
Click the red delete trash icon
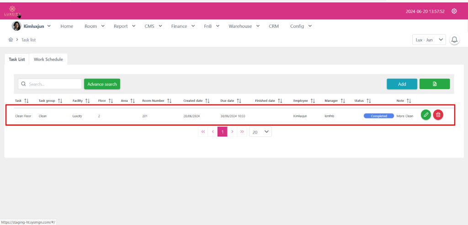pyautogui.click(x=438, y=115)
